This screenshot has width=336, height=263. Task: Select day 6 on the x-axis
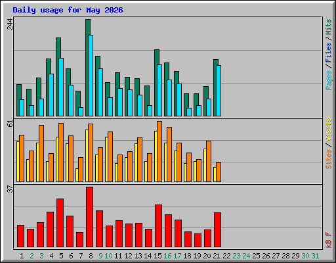(71, 256)
